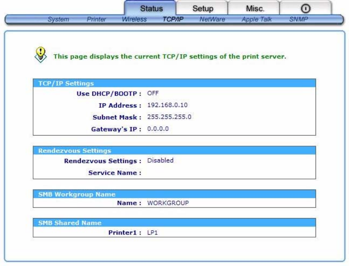This screenshot has width=349, height=266.
Task: Click the Rendezvous Settings section header
Action: pos(174,151)
